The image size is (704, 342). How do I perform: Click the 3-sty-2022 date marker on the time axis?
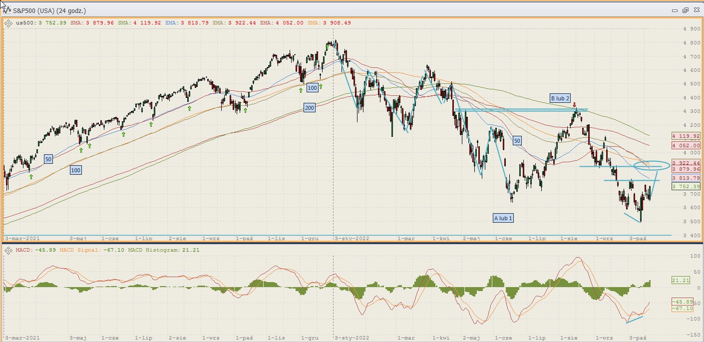[352, 239]
